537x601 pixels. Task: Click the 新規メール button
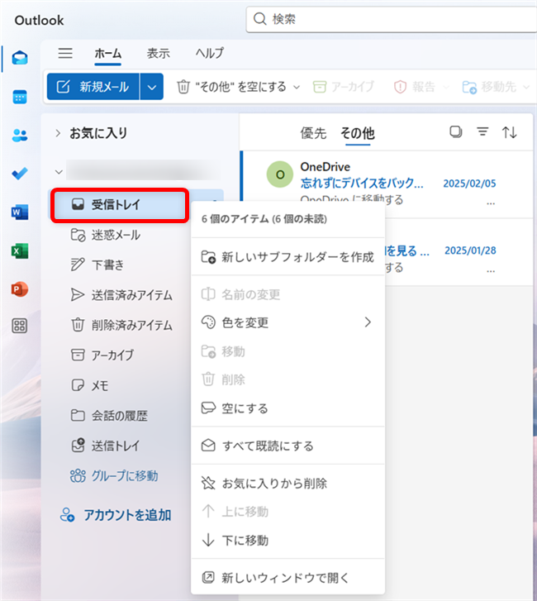93,87
